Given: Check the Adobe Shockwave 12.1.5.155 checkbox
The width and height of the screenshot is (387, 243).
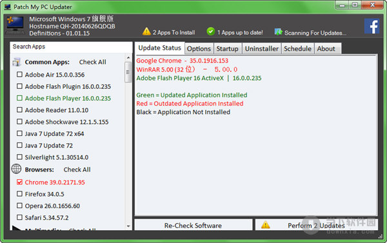Looking at the screenshot, I should pyautogui.click(x=19, y=122).
